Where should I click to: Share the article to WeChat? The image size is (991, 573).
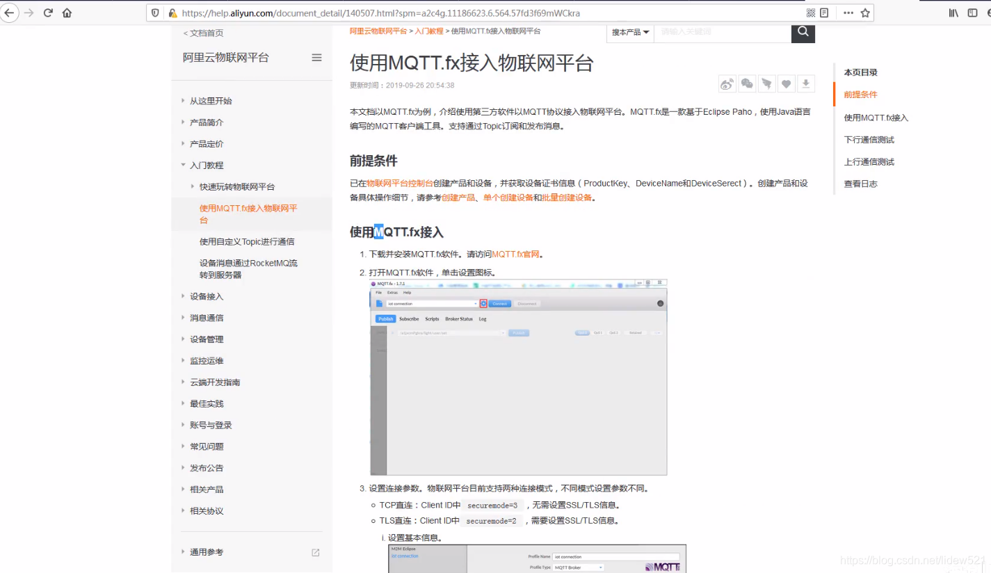tap(747, 83)
